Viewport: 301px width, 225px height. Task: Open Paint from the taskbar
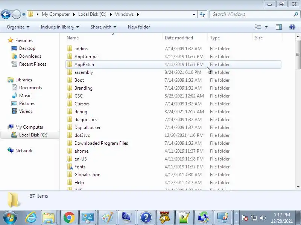point(107,217)
